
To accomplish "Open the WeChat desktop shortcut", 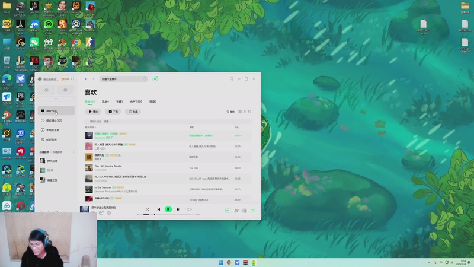I will click(34, 43).
